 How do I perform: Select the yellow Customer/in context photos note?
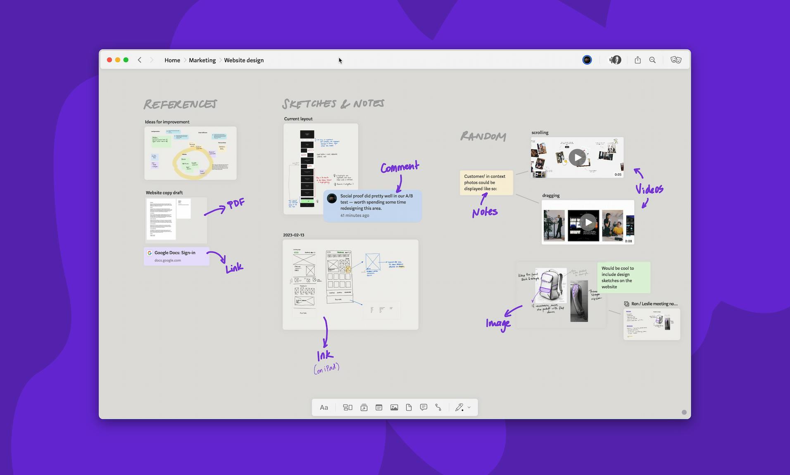[x=486, y=183]
